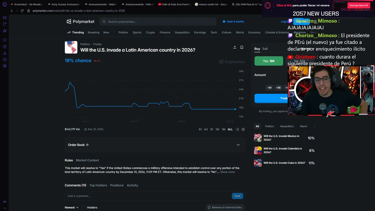Select the 1H chart range
This screenshot has height=211, width=375.
click(200, 129)
